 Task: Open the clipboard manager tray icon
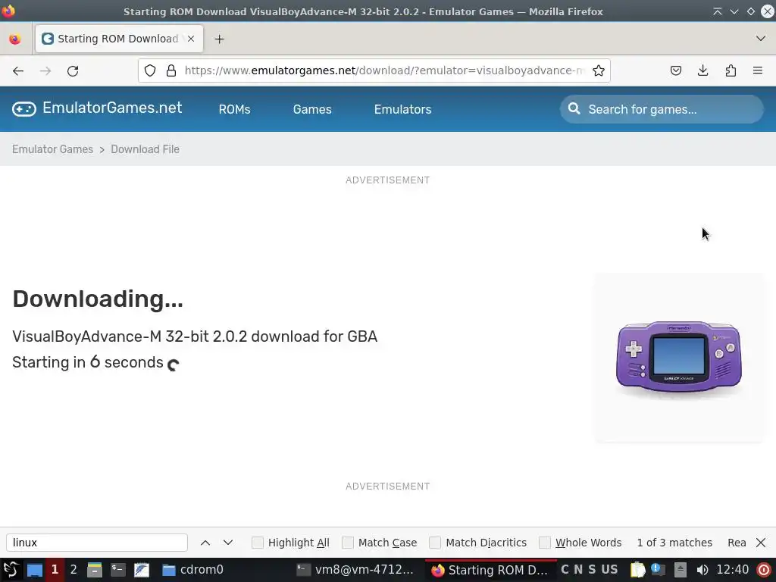point(637,570)
